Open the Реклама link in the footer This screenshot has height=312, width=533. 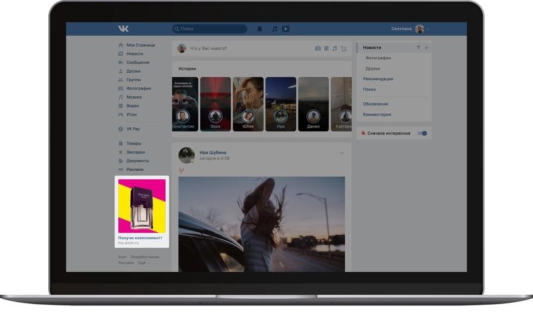coord(126,263)
